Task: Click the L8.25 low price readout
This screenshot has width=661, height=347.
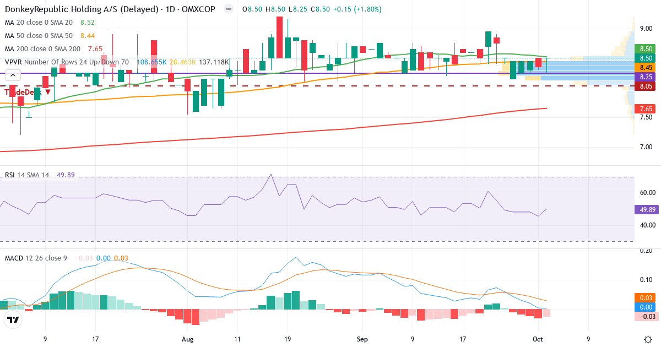Action: tap(297, 9)
